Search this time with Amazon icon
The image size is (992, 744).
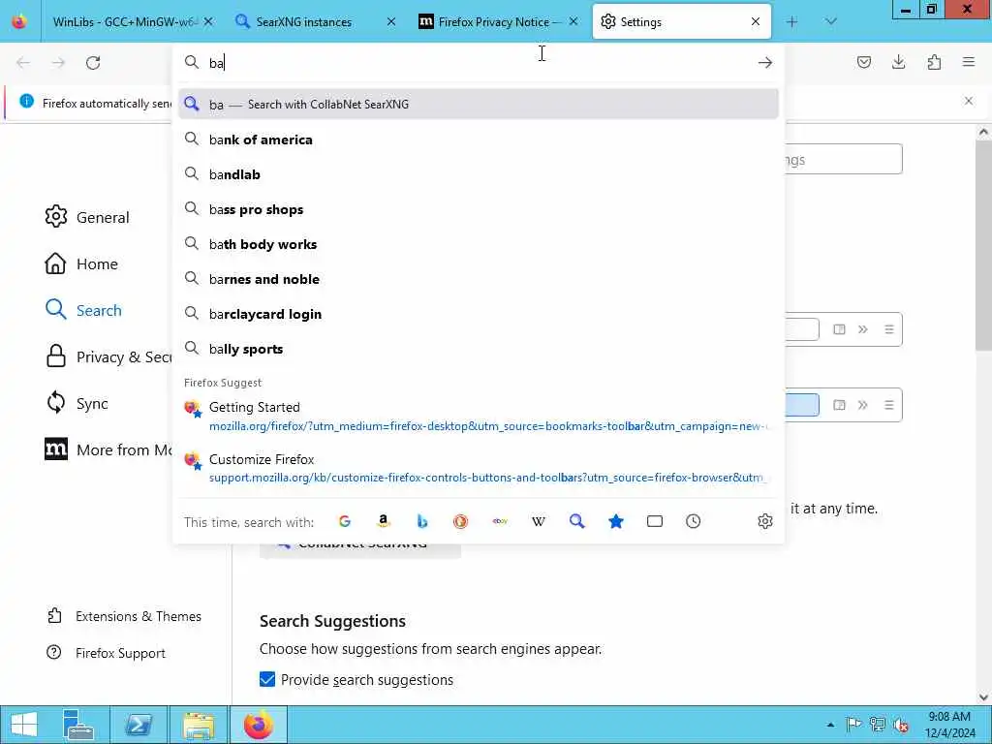coord(384,521)
